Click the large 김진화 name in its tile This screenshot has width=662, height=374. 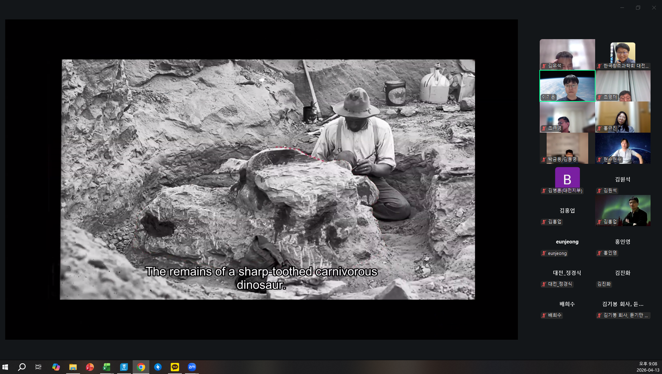point(623,273)
